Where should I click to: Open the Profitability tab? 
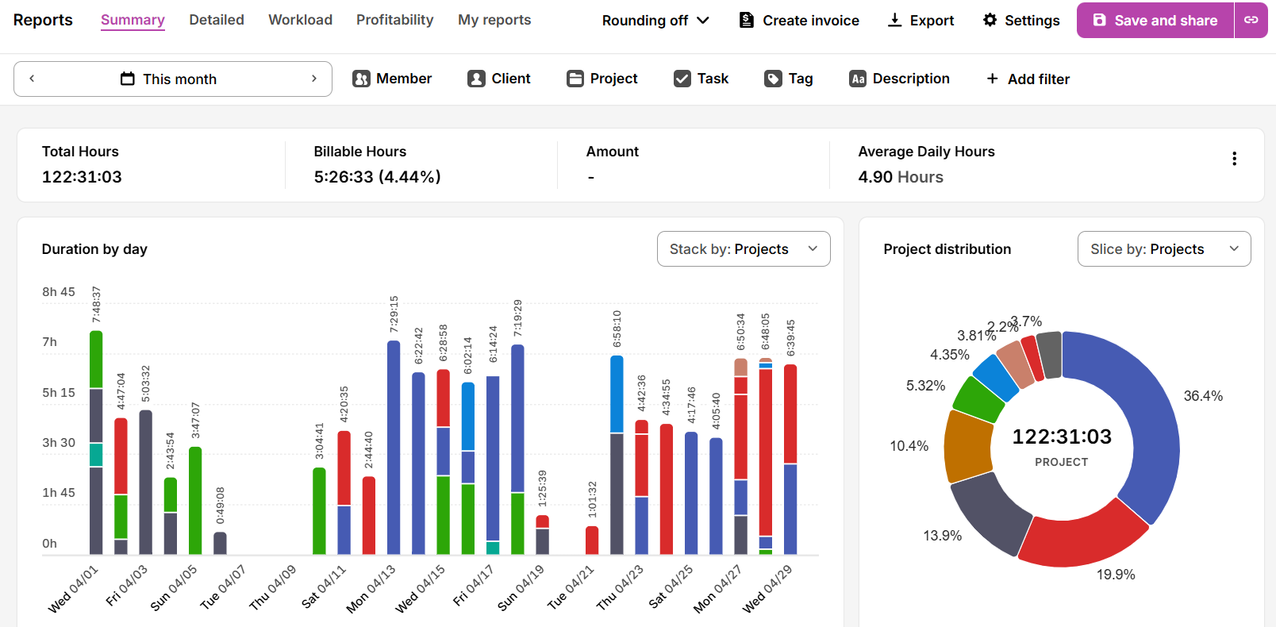[394, 20]
